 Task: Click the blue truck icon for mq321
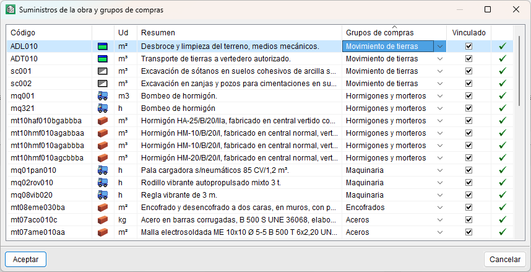[103, 108]
